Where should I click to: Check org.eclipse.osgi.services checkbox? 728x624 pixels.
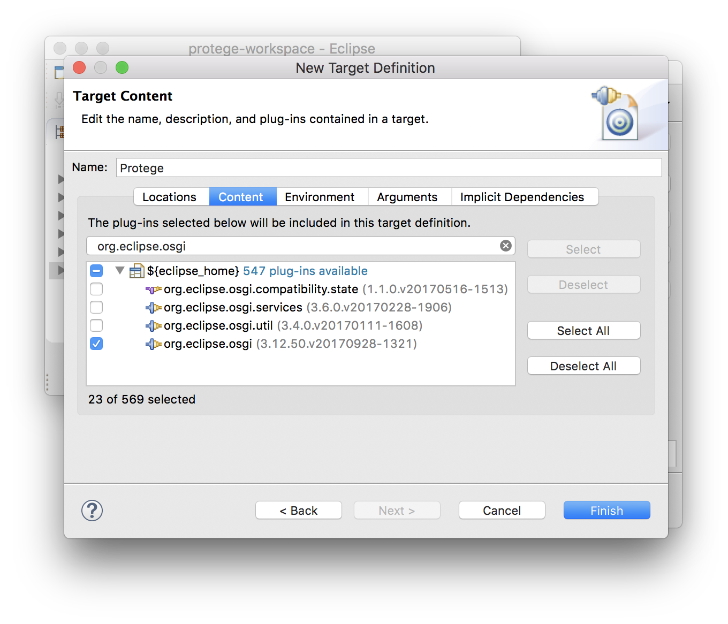(x=96, y=307)
